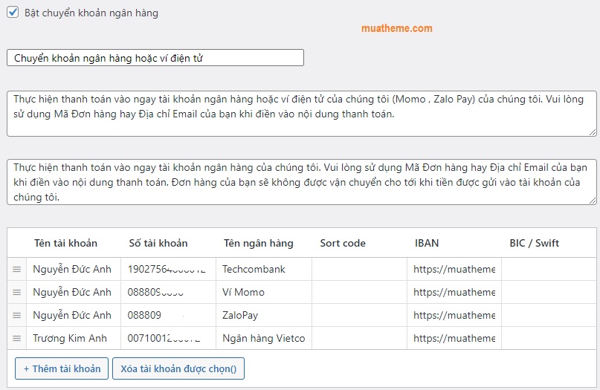Click drag handle icon for ZaloPay row

(16, 316)
